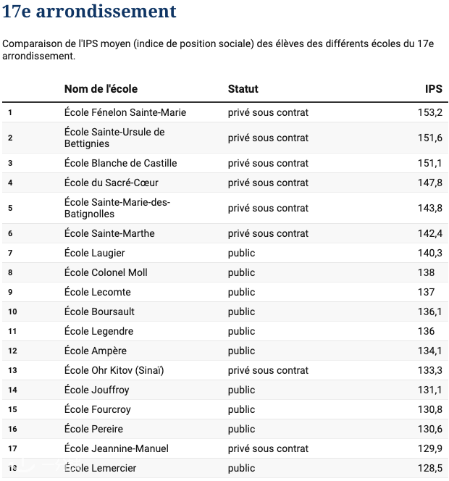Click École Ohr Kitov (Sinaï)
Screen dimensions: 449x481
(x=114, y=370)
